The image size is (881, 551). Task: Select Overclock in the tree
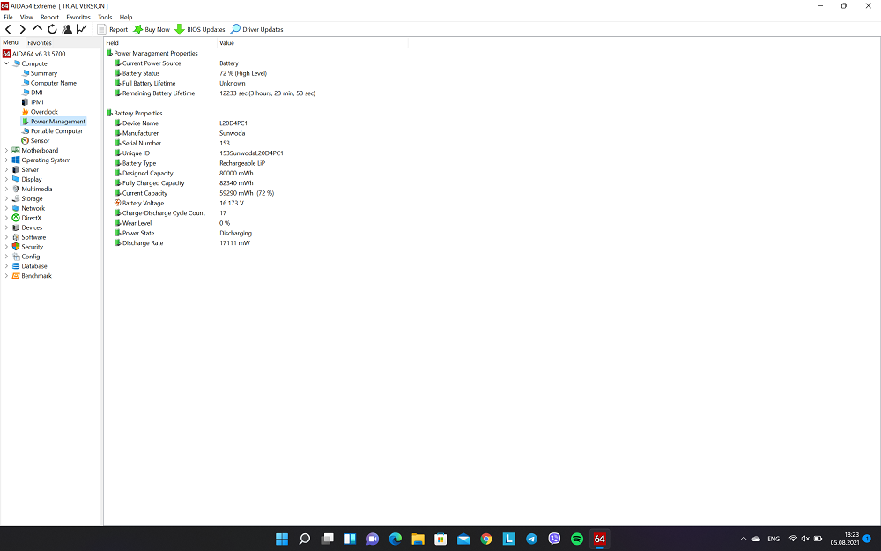pyautogui.click(x=44, y=111)
